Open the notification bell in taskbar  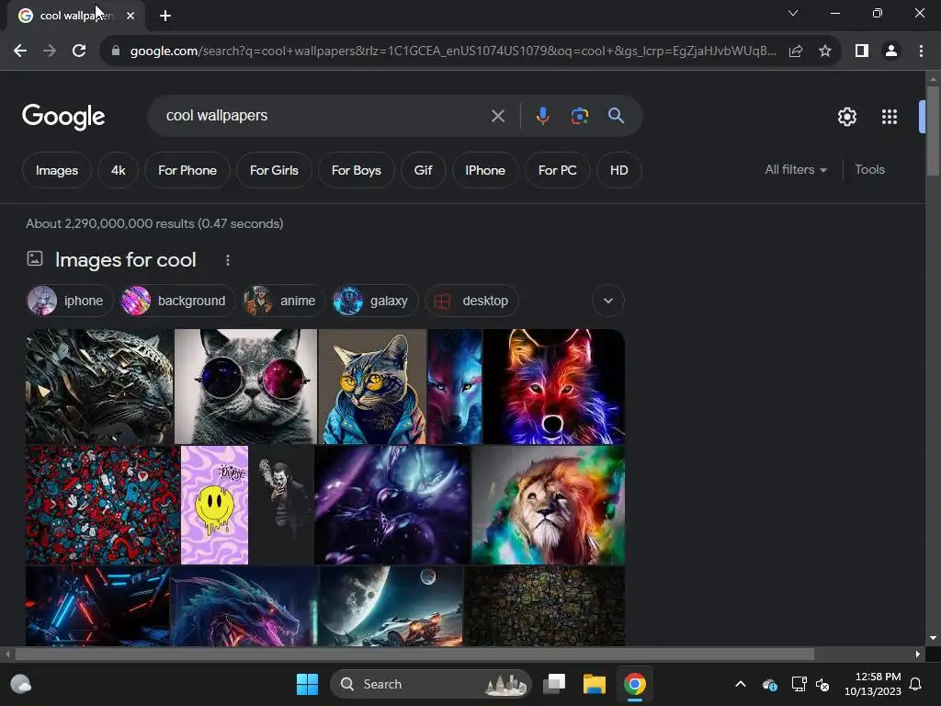pyautogui.click(x=916, y=684)
